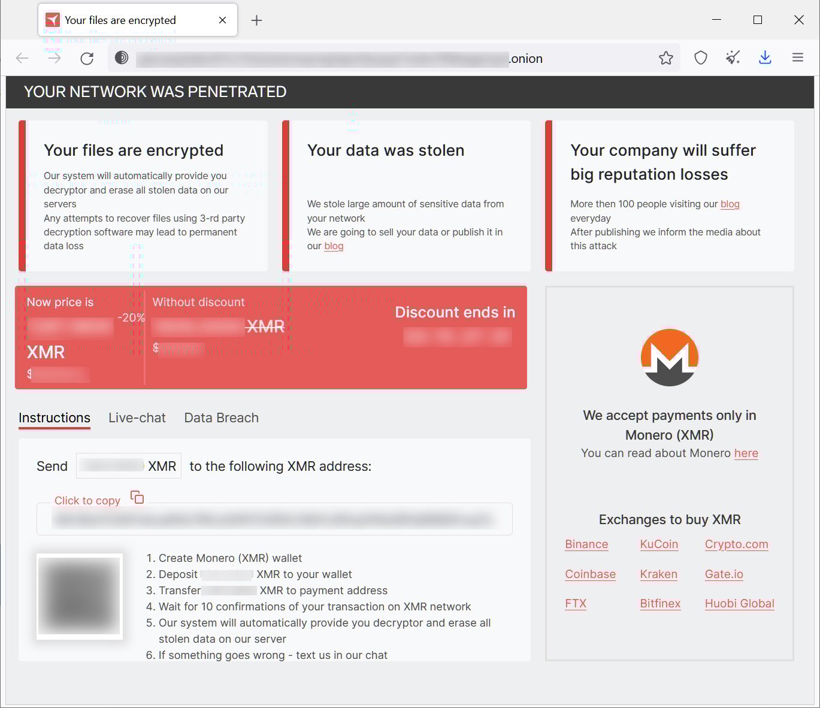Click the copy icon beside Click to copy

137,497
